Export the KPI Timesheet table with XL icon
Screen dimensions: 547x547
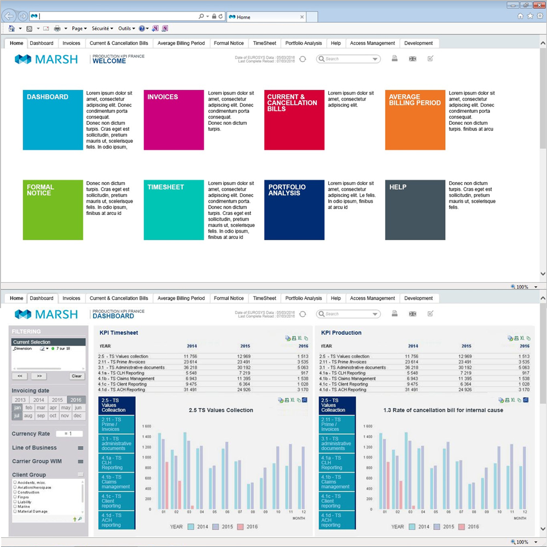pos(300,339)
